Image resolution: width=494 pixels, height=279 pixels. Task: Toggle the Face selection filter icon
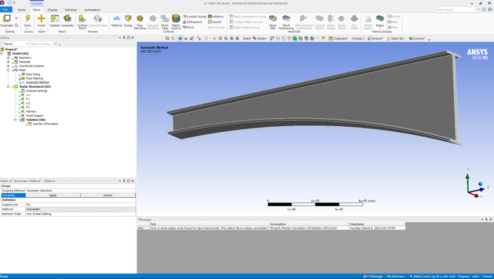click(x=289, y=38)
